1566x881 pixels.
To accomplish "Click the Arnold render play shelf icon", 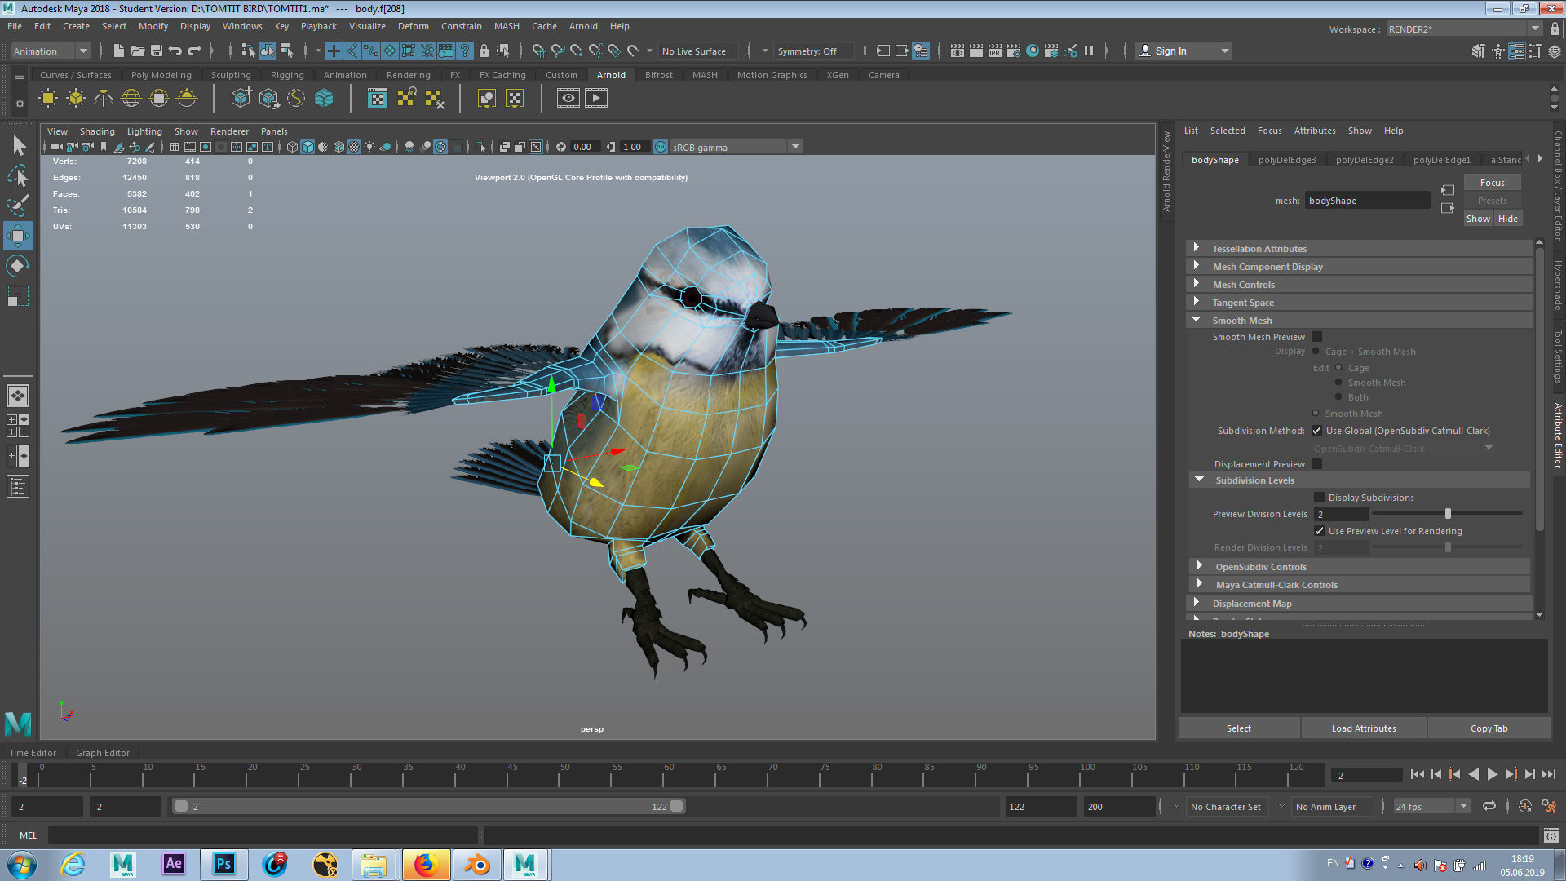I will [596, 99].
